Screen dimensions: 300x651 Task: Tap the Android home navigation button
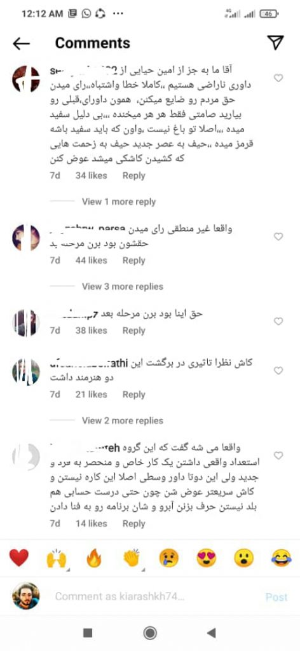pyautogui.click(x=150, y=633)
